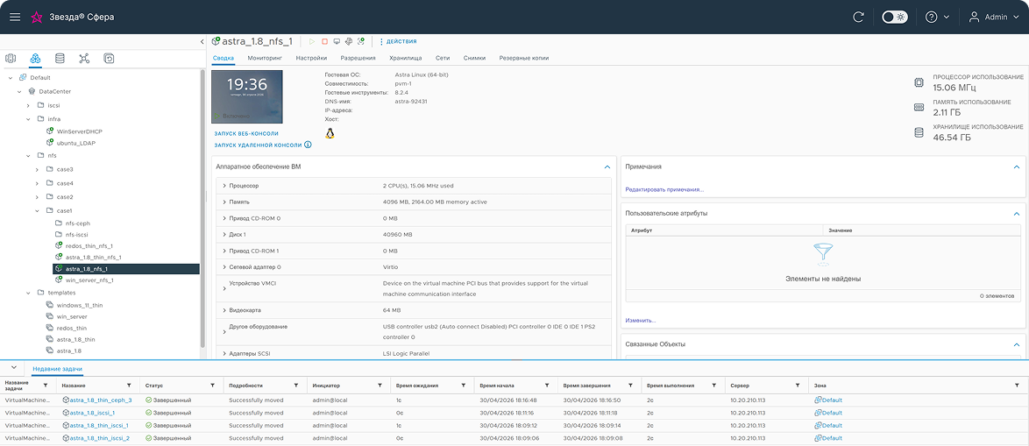
Task: Switch to the Снимки tab
Action: tap(474, 59)
